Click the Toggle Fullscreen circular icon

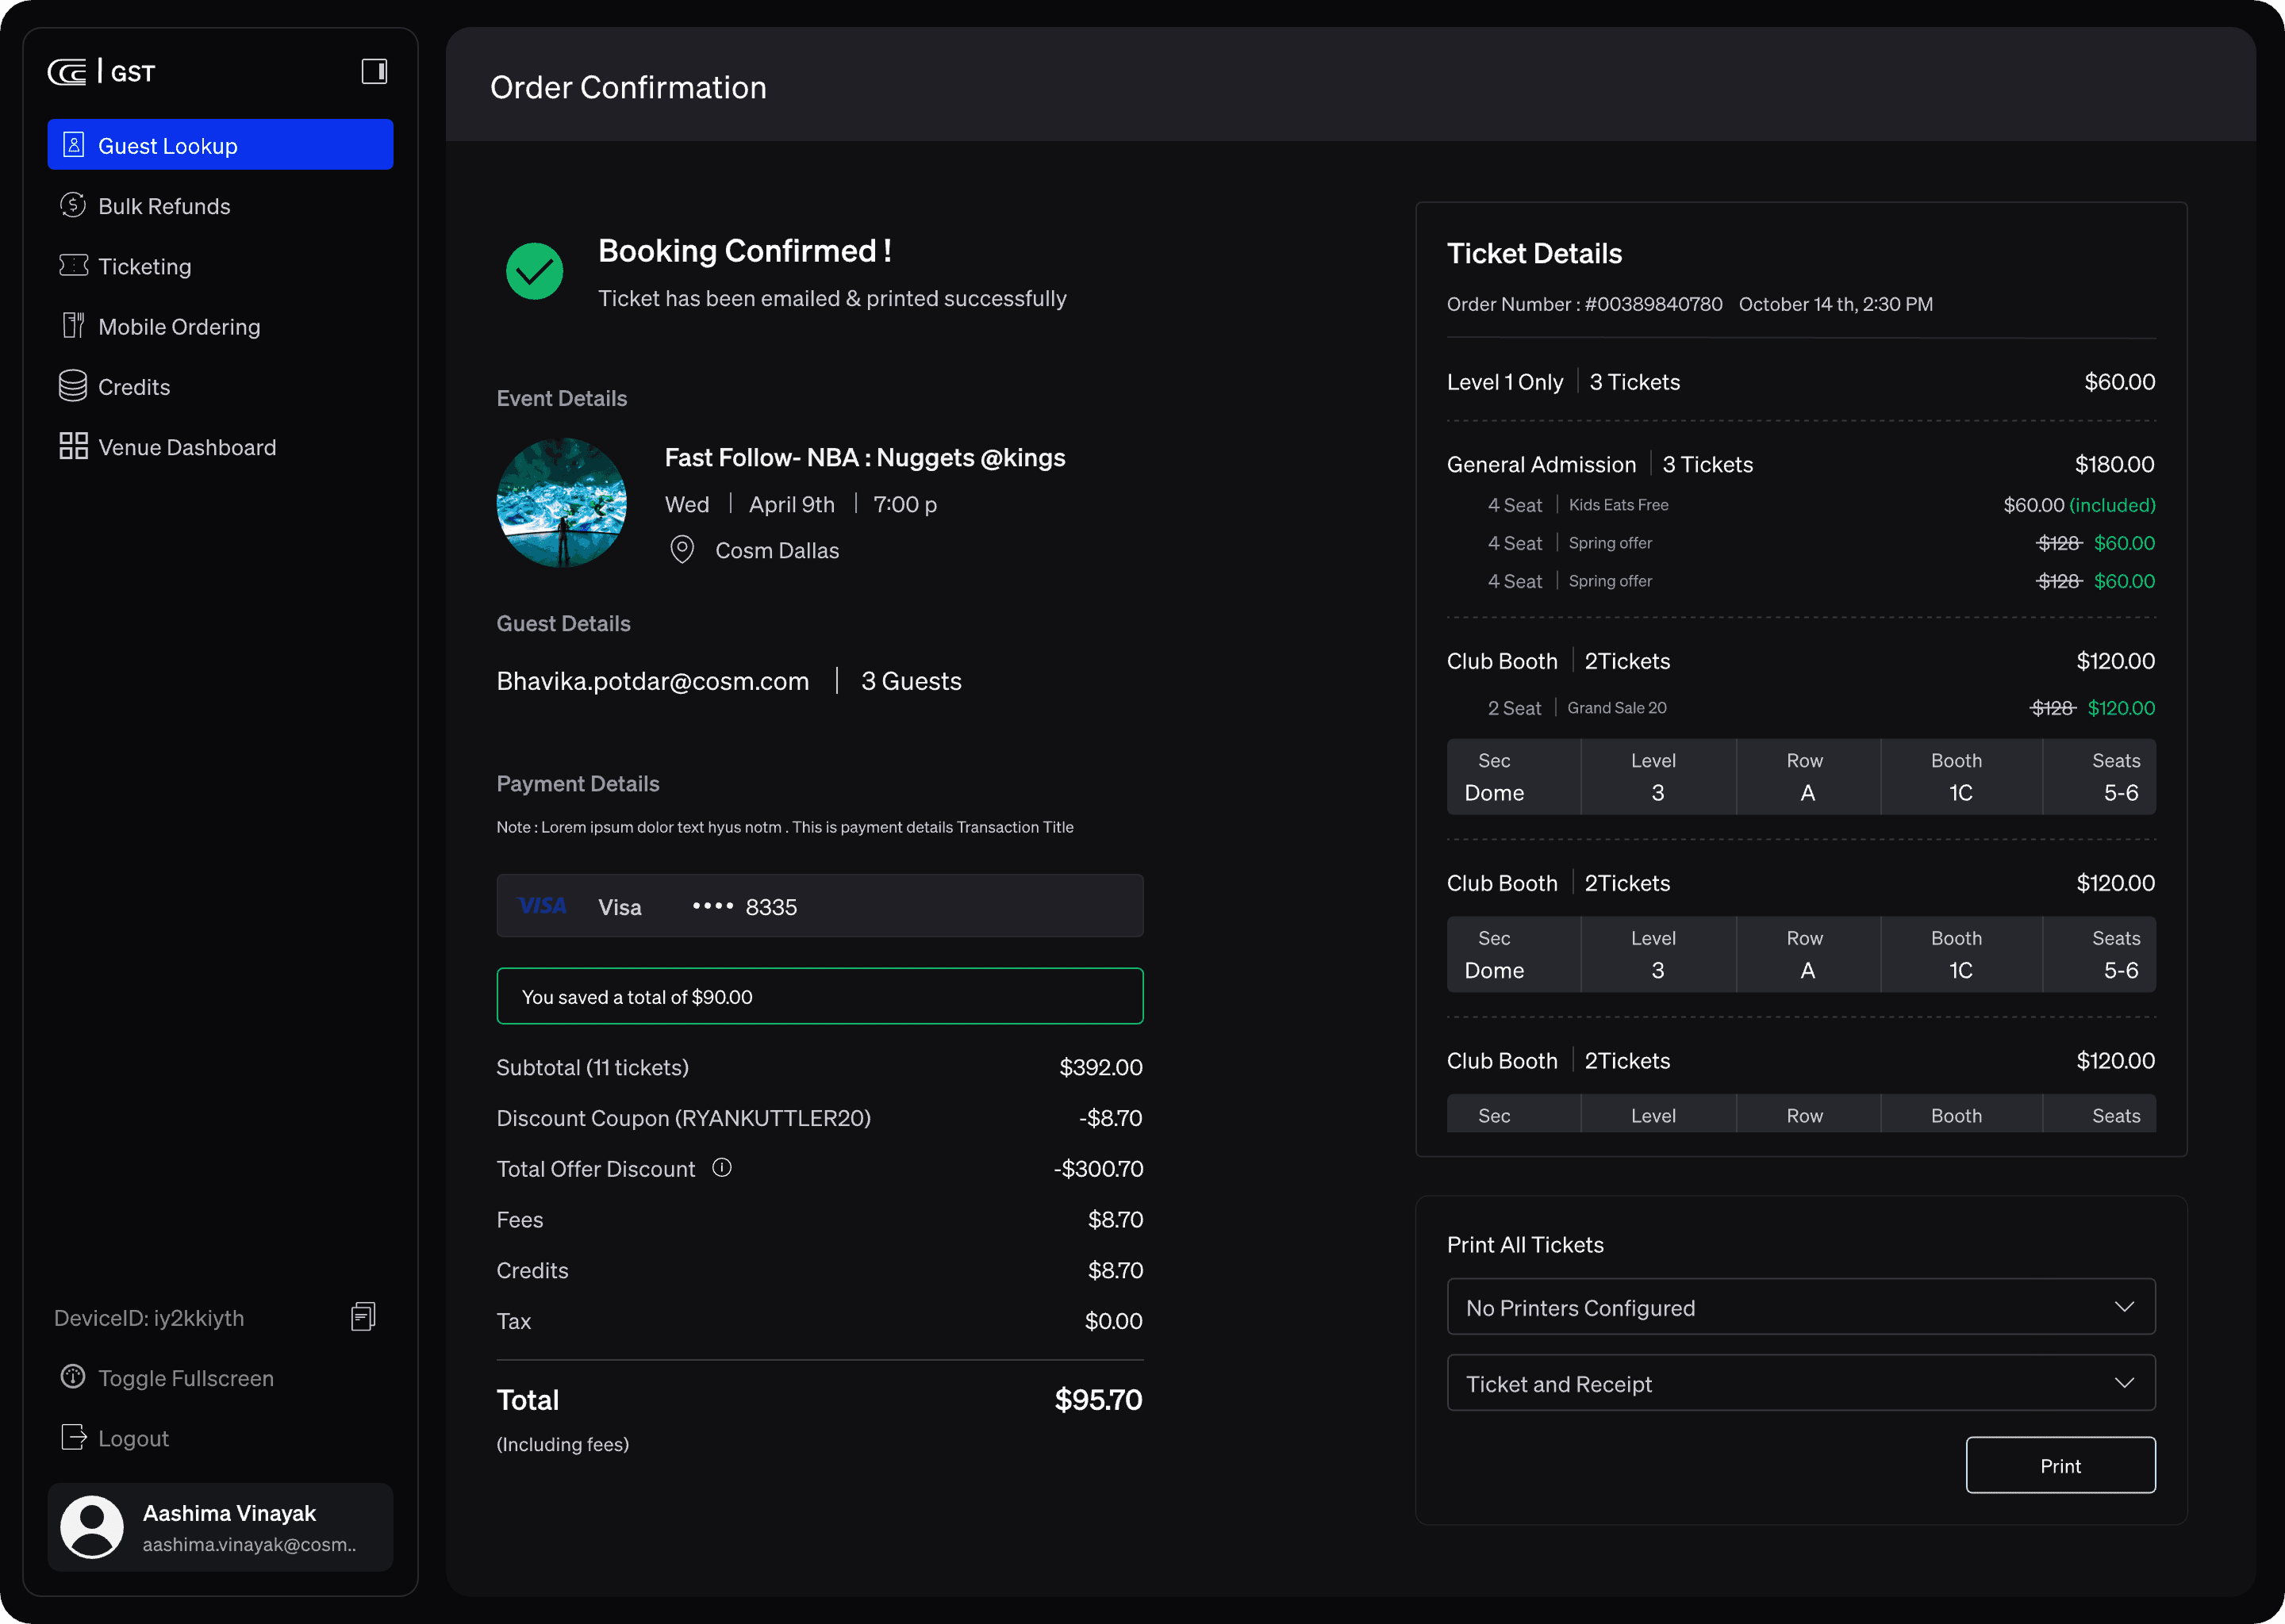tap(73, 1377)
